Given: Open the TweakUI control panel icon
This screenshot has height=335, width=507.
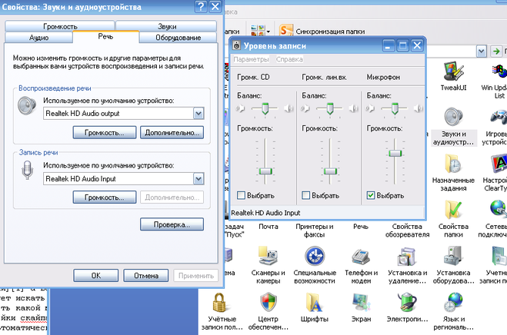Looking at the screenshot, I should coord(452,73).
